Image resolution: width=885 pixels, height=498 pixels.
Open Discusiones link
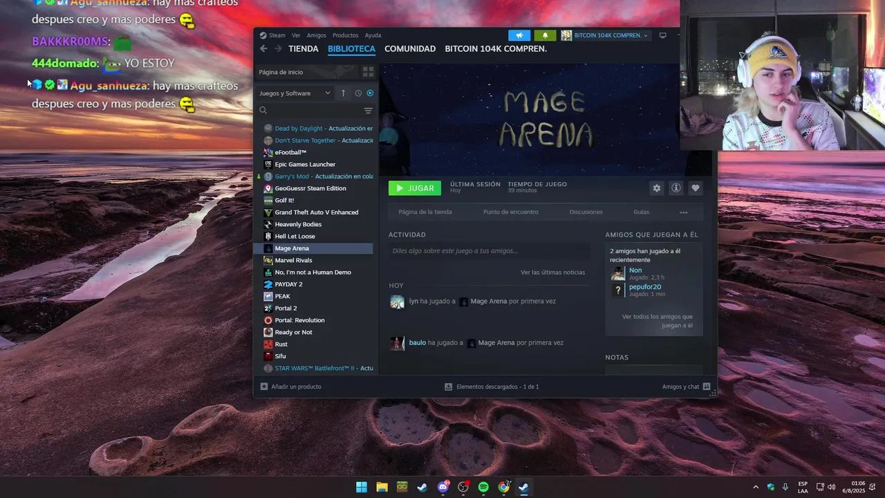click(586, 212)
